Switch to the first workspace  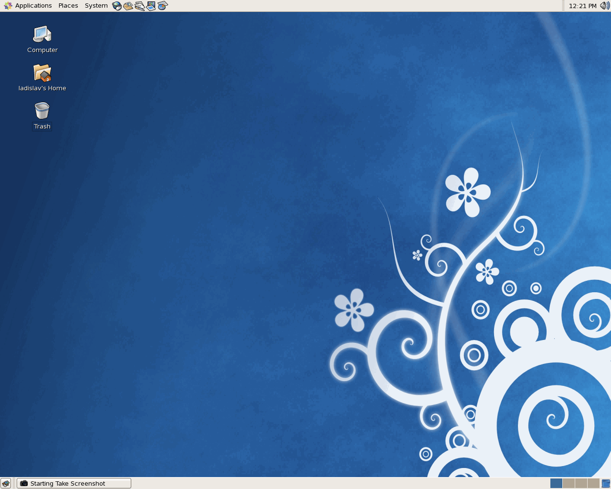tap(556, 483)
